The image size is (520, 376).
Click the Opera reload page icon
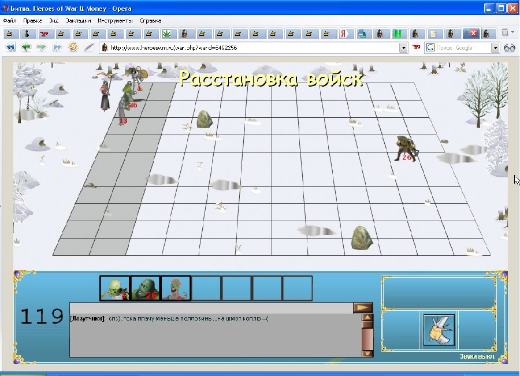coord(73,47)
